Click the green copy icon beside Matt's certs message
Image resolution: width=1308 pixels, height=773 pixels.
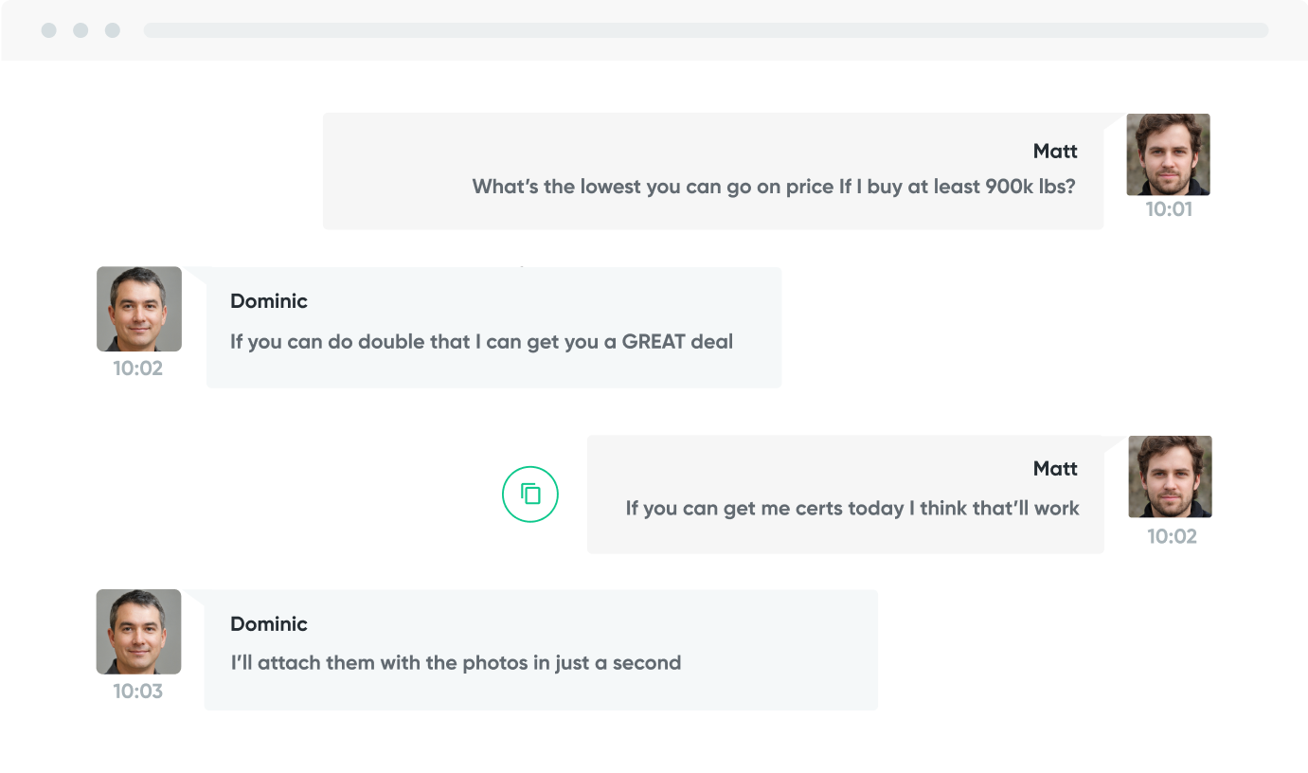pyautogui.click(x=530, y=494)
